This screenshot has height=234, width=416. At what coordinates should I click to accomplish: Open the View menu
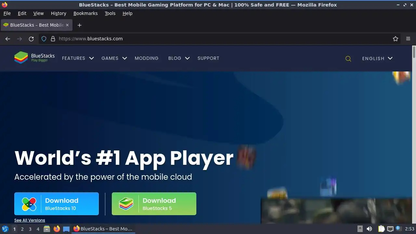coord(38,13)
